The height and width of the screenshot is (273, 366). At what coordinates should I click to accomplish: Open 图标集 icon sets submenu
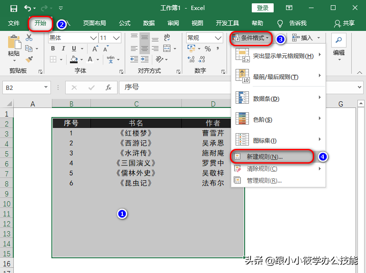[278, 140]
